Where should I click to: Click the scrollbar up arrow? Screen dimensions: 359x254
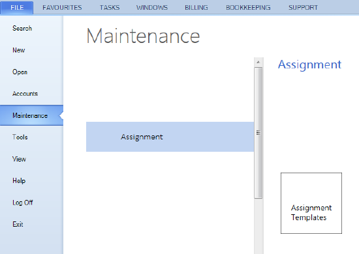[258, 62]
